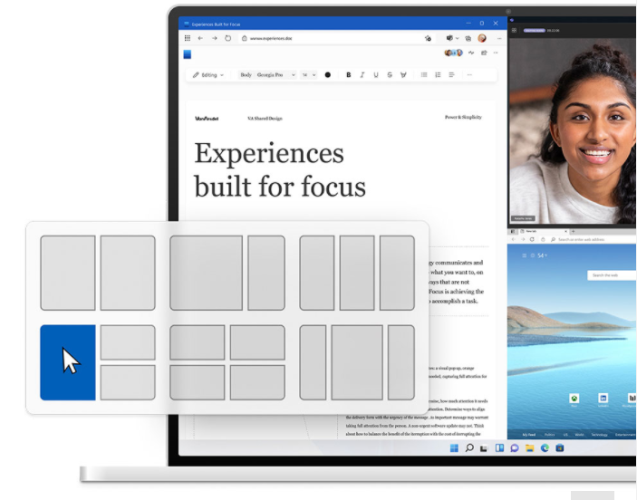Image resolution: width=637 pixels, height=500 pixels.
Task: Open browser settings and more menu
Action: pyautogui.click(x=499, y=38)
